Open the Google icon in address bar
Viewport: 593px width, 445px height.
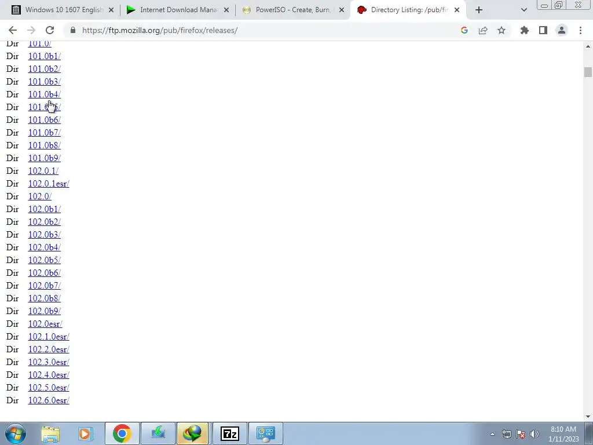(x=464, y=30)
